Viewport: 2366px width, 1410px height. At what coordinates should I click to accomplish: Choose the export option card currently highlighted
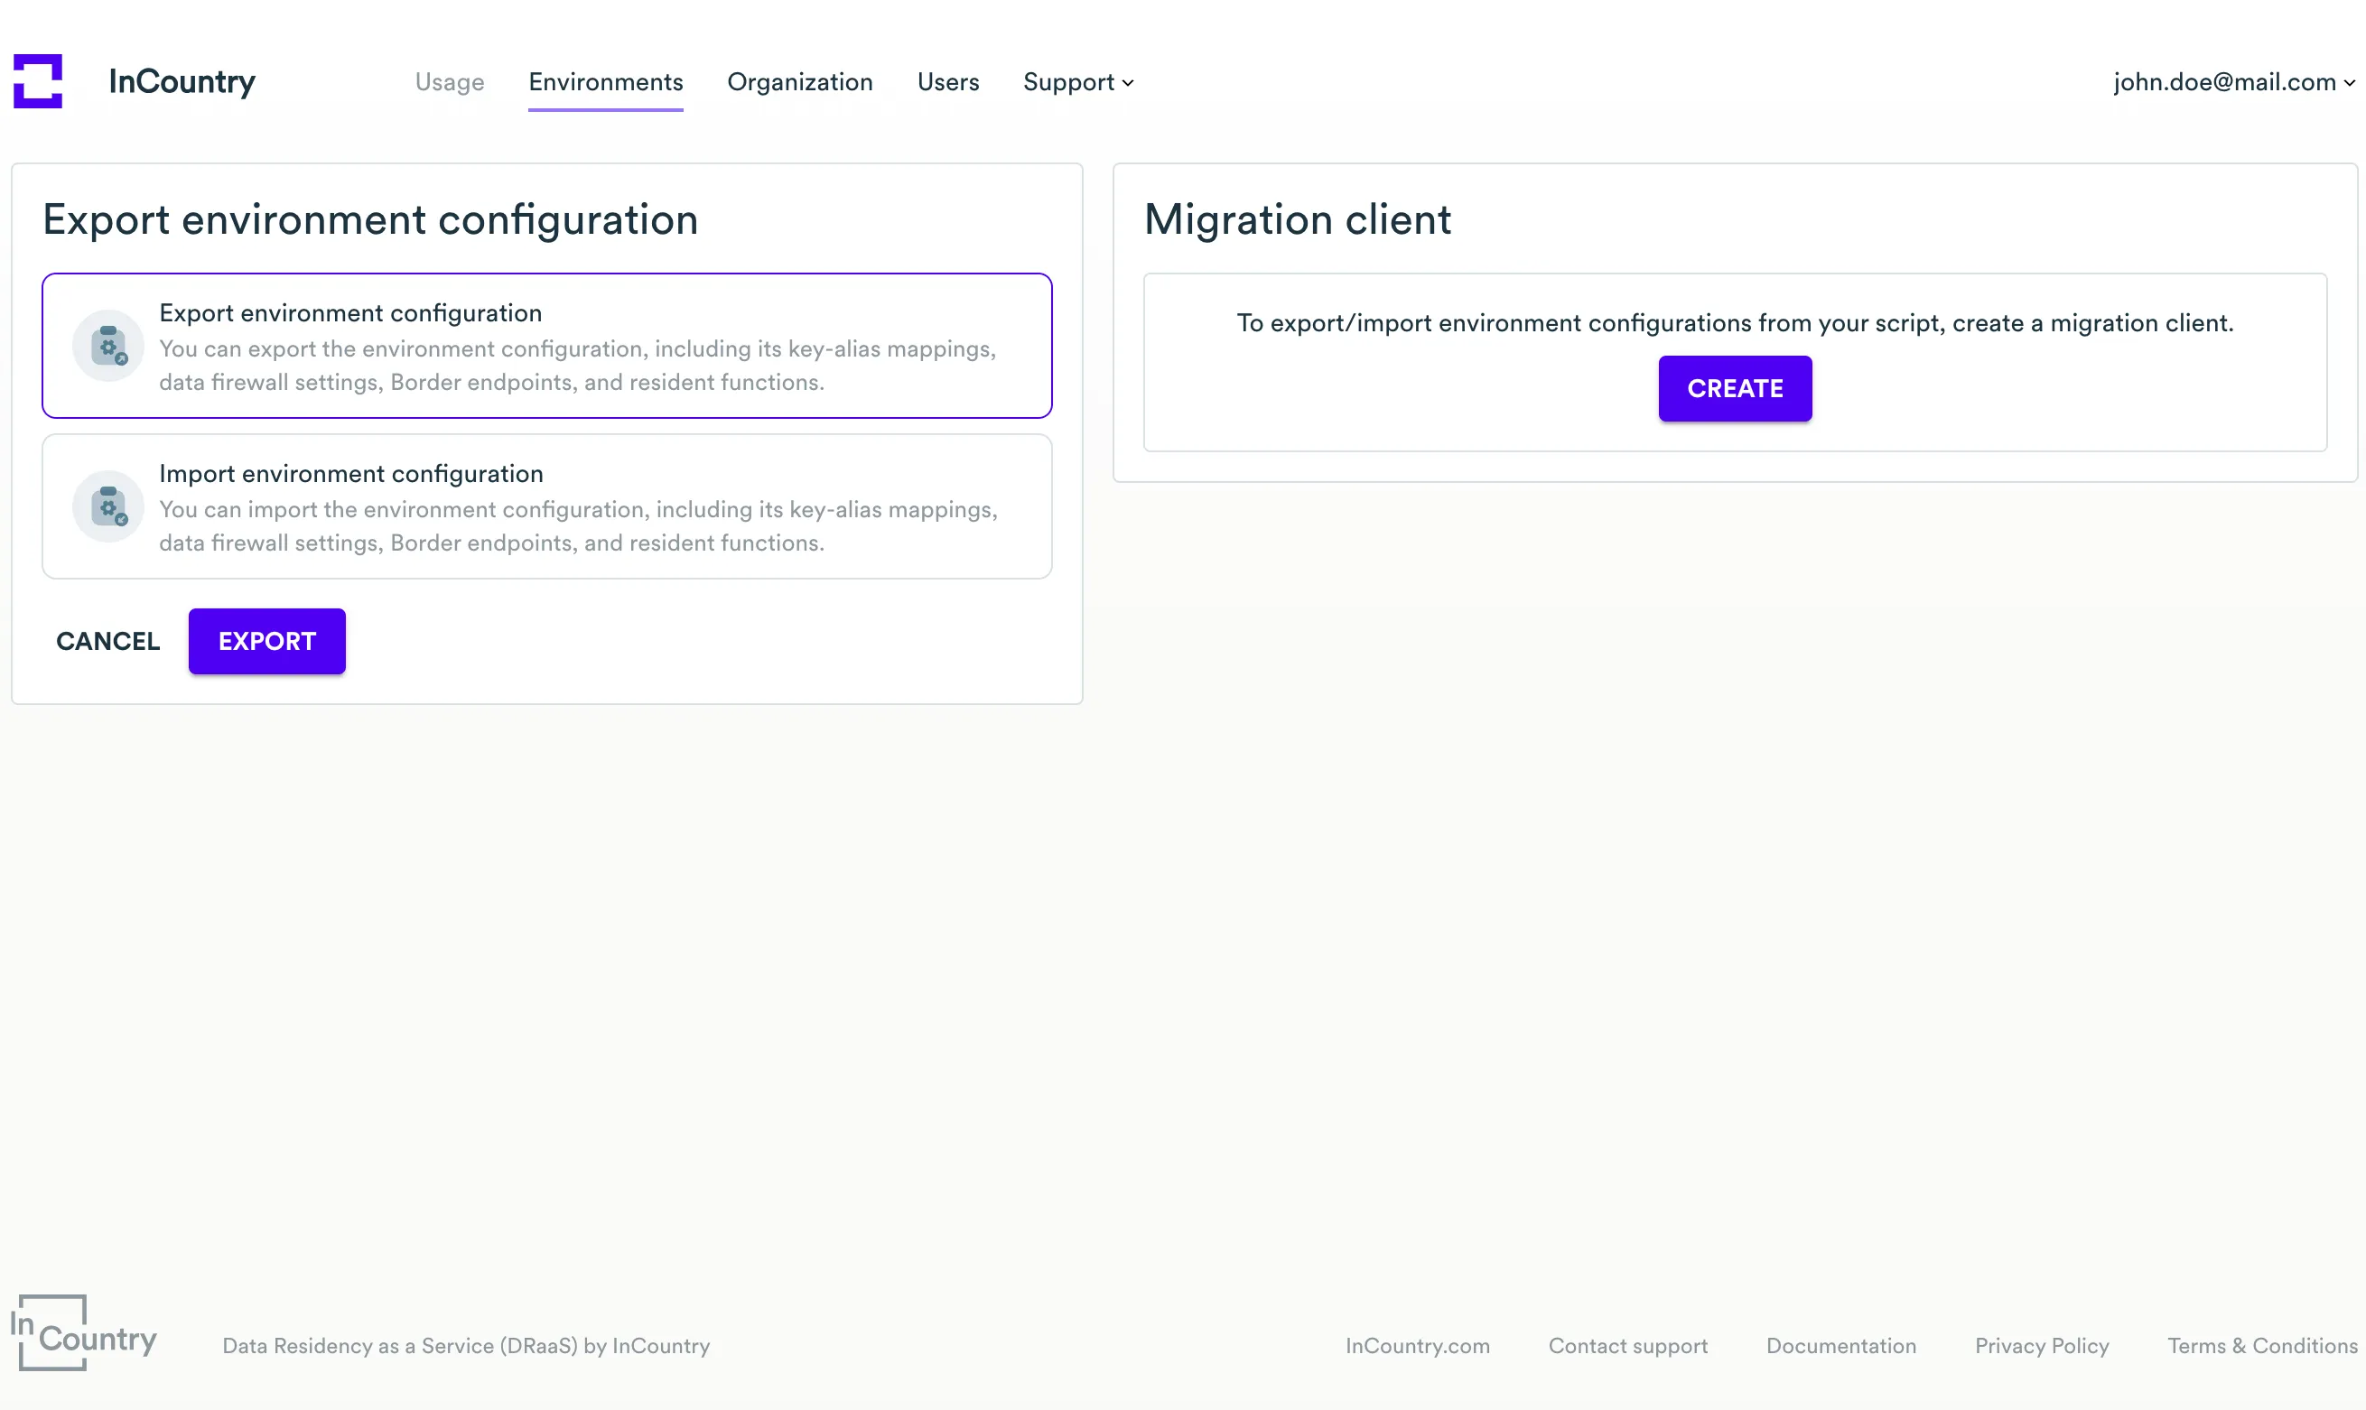(x=547, y=345)
